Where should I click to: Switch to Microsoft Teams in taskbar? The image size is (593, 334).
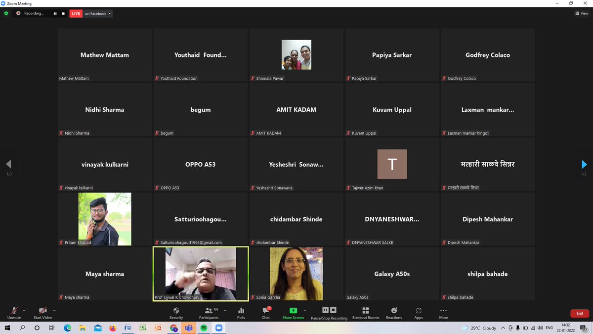click(188, 328)
